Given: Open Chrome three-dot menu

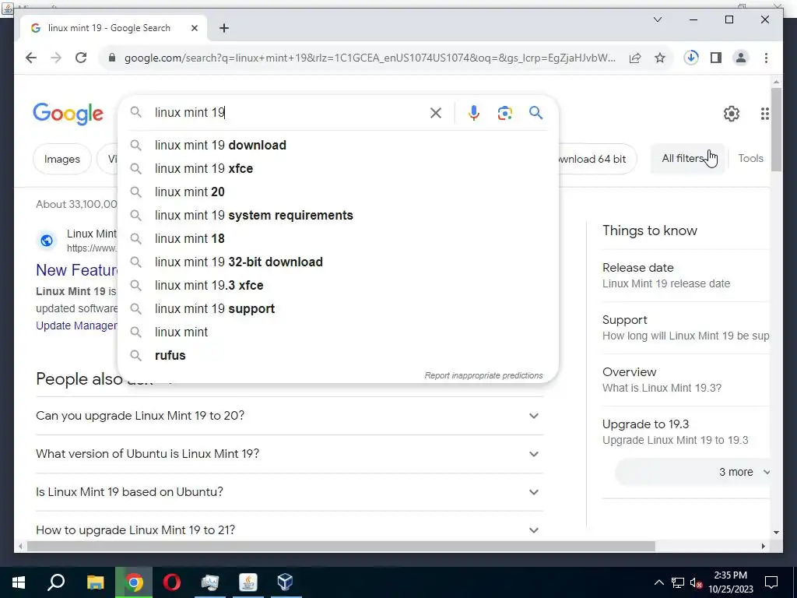Looking at the screenshot, I should (766, 58).
